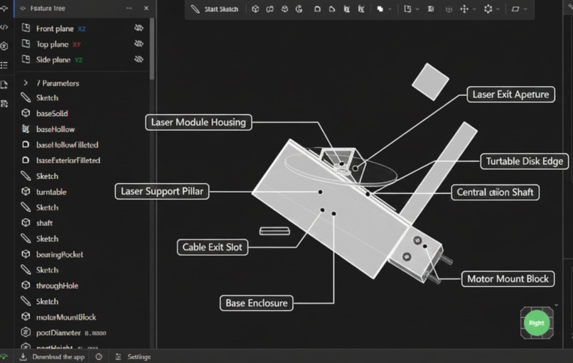The width and height of the screenshot is (573, 363).
Task: Click the Cable Exit Slot label
Action: [x=213, y=247]
